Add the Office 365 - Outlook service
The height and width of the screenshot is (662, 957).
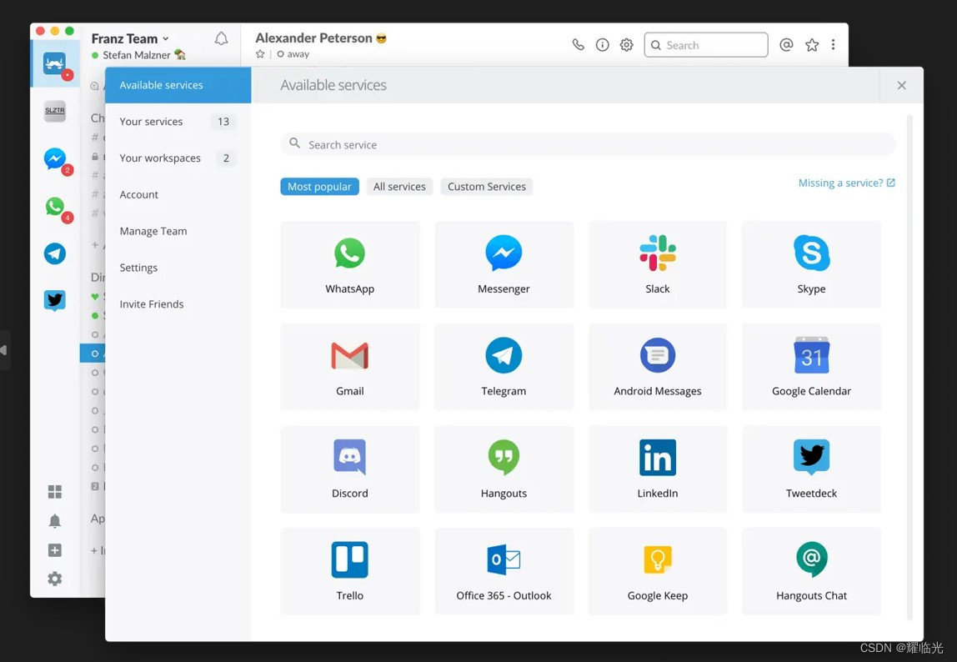tap(504, 572)
